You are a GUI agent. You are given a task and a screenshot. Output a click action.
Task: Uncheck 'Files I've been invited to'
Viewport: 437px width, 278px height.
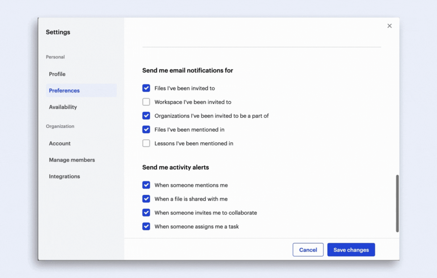click(146, 88)
